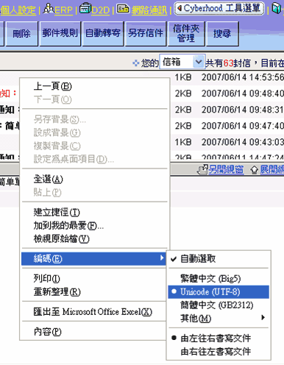Open the D2D link
This screenshot has width=284, height=365.
(100, 10)
